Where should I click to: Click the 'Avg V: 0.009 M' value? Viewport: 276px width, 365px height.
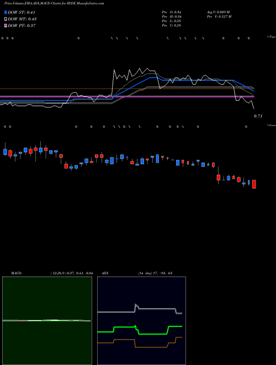tap(219, 12)
